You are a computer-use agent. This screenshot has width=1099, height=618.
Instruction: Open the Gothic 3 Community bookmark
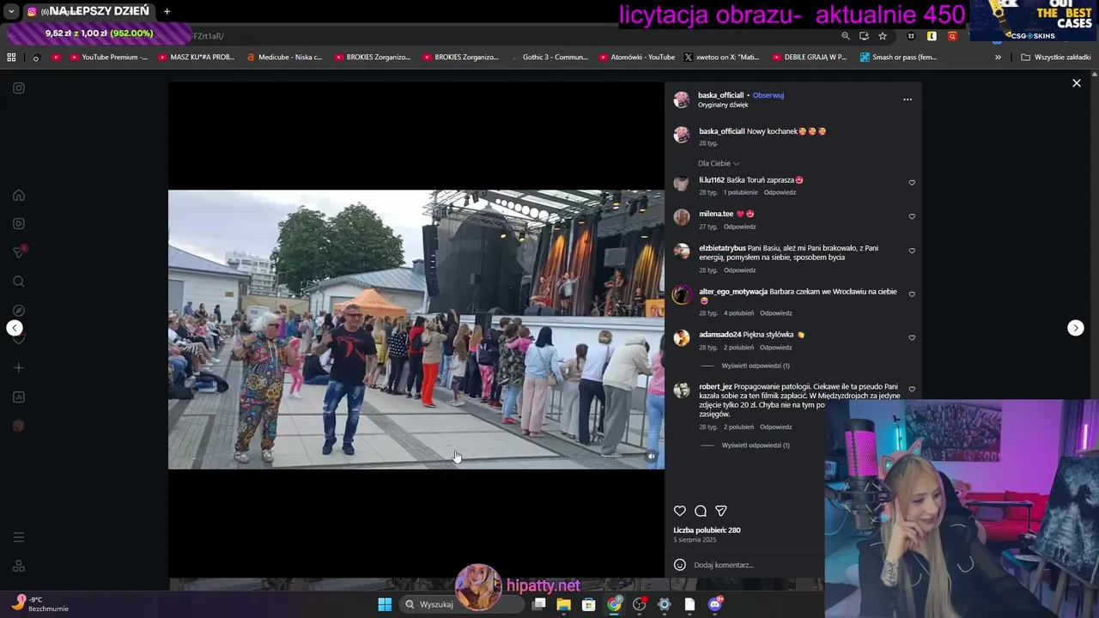[x=549, y=58]
